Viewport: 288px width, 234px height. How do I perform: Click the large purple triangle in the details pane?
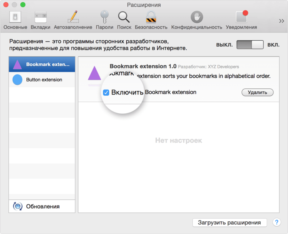(94, 73)
